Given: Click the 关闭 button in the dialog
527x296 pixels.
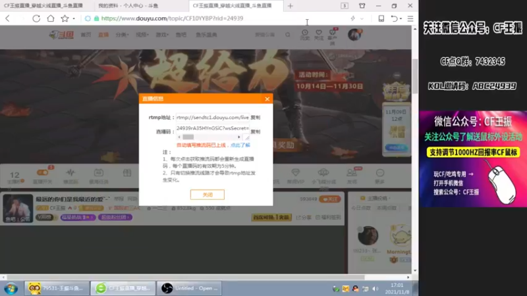Looking at the screenshot, I should pos(208,195).
